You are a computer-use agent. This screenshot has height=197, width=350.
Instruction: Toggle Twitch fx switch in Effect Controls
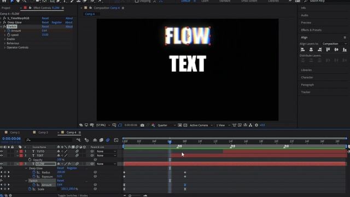pos(4,27)
